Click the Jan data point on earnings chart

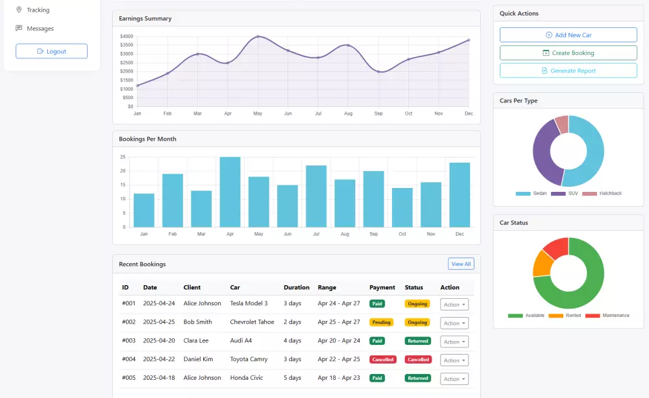coord(138,86)
